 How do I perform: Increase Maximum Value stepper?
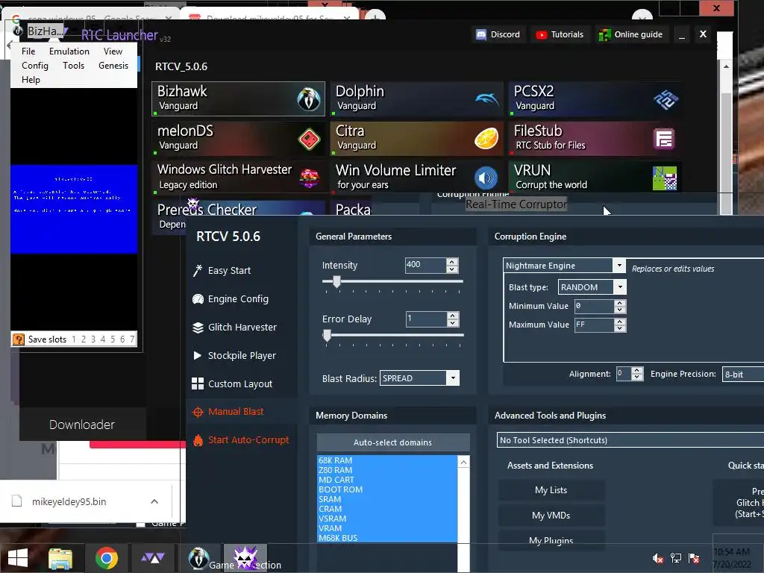pyautogui.click(x=620, y=321)
